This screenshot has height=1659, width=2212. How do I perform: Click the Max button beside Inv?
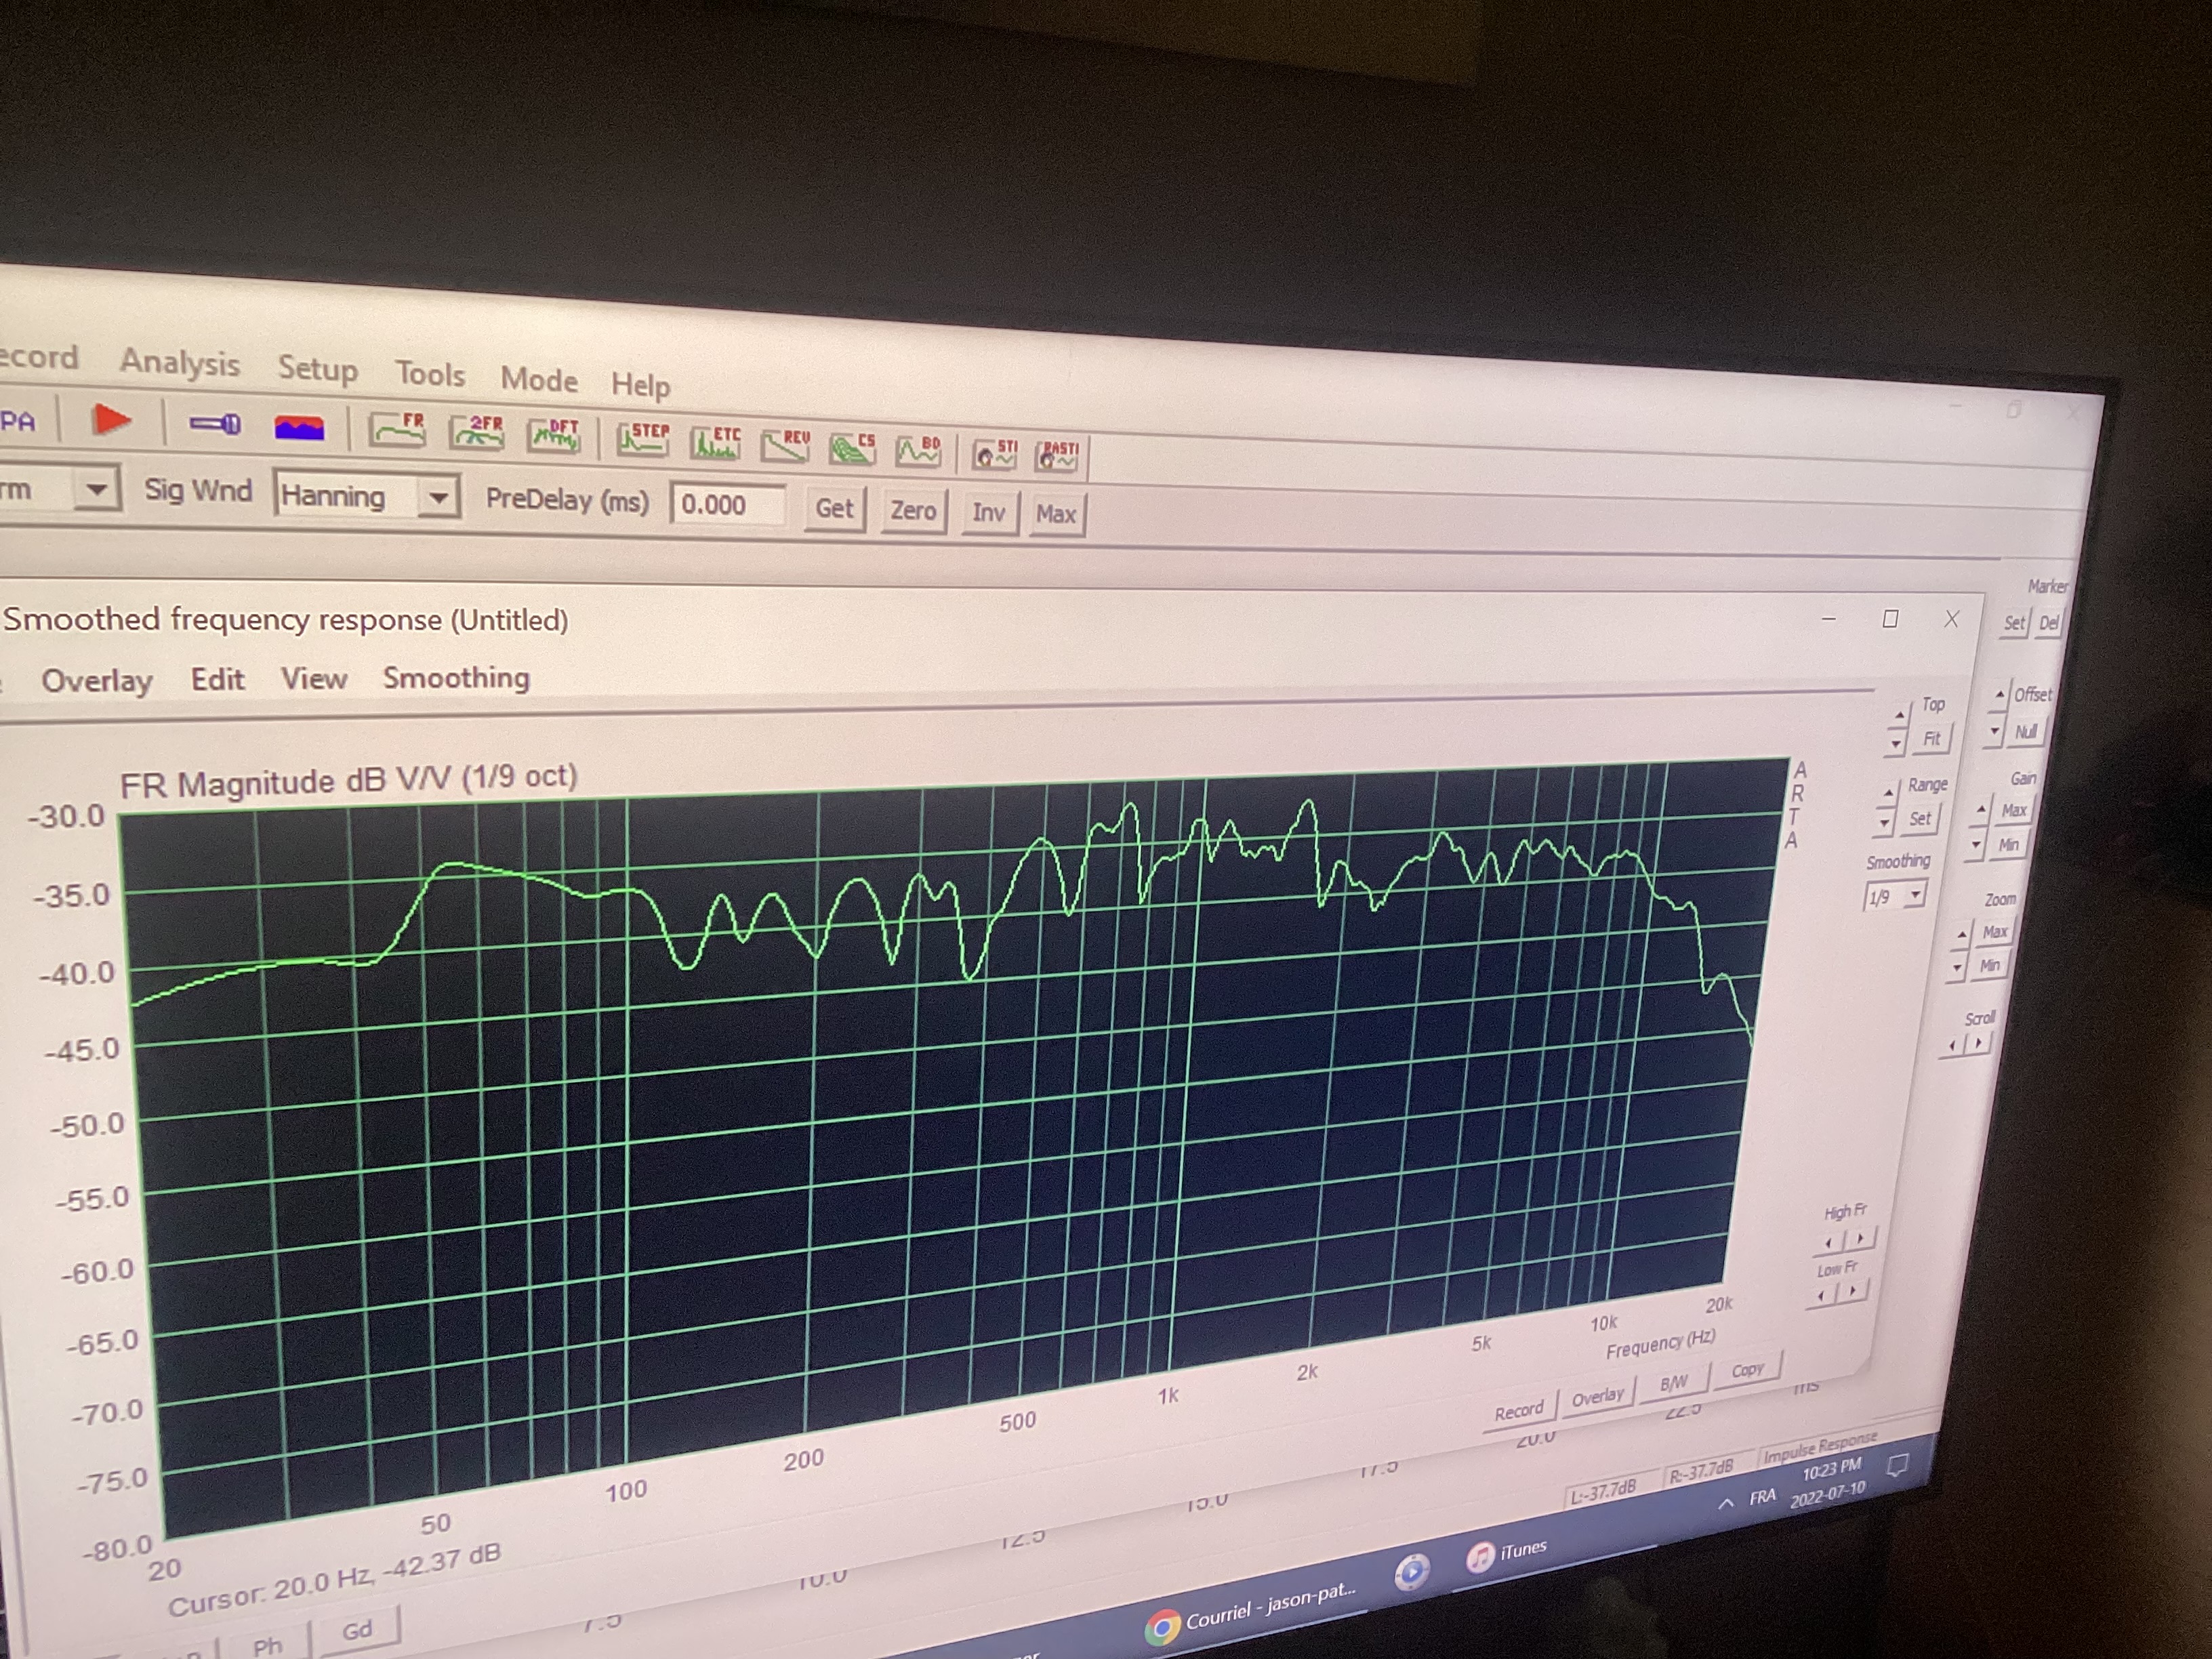tap(1056, 515)
